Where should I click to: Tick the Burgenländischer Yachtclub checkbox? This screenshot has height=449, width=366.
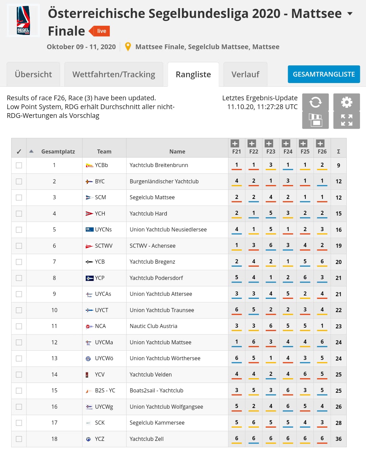tap(19, 181)
